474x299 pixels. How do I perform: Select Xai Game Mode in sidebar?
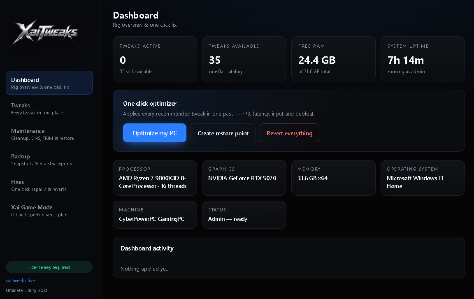[49, 211]
